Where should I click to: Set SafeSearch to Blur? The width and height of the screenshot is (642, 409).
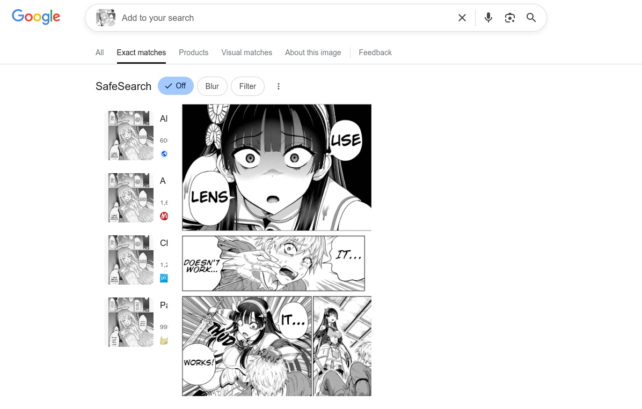[212, 86]
